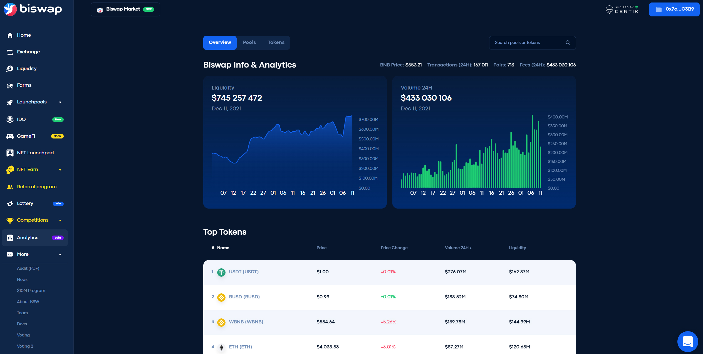Click the ETH (ETH) token name
703x354 pixels.
point(240,347)
